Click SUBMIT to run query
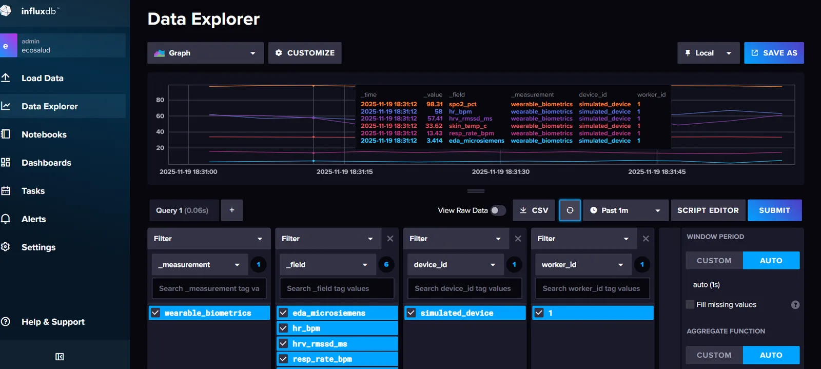The height and width of the screenshot is (369, 821). tap(775, 210)
